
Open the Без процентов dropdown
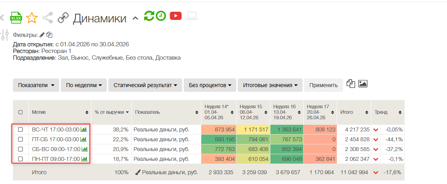(210, 85)
